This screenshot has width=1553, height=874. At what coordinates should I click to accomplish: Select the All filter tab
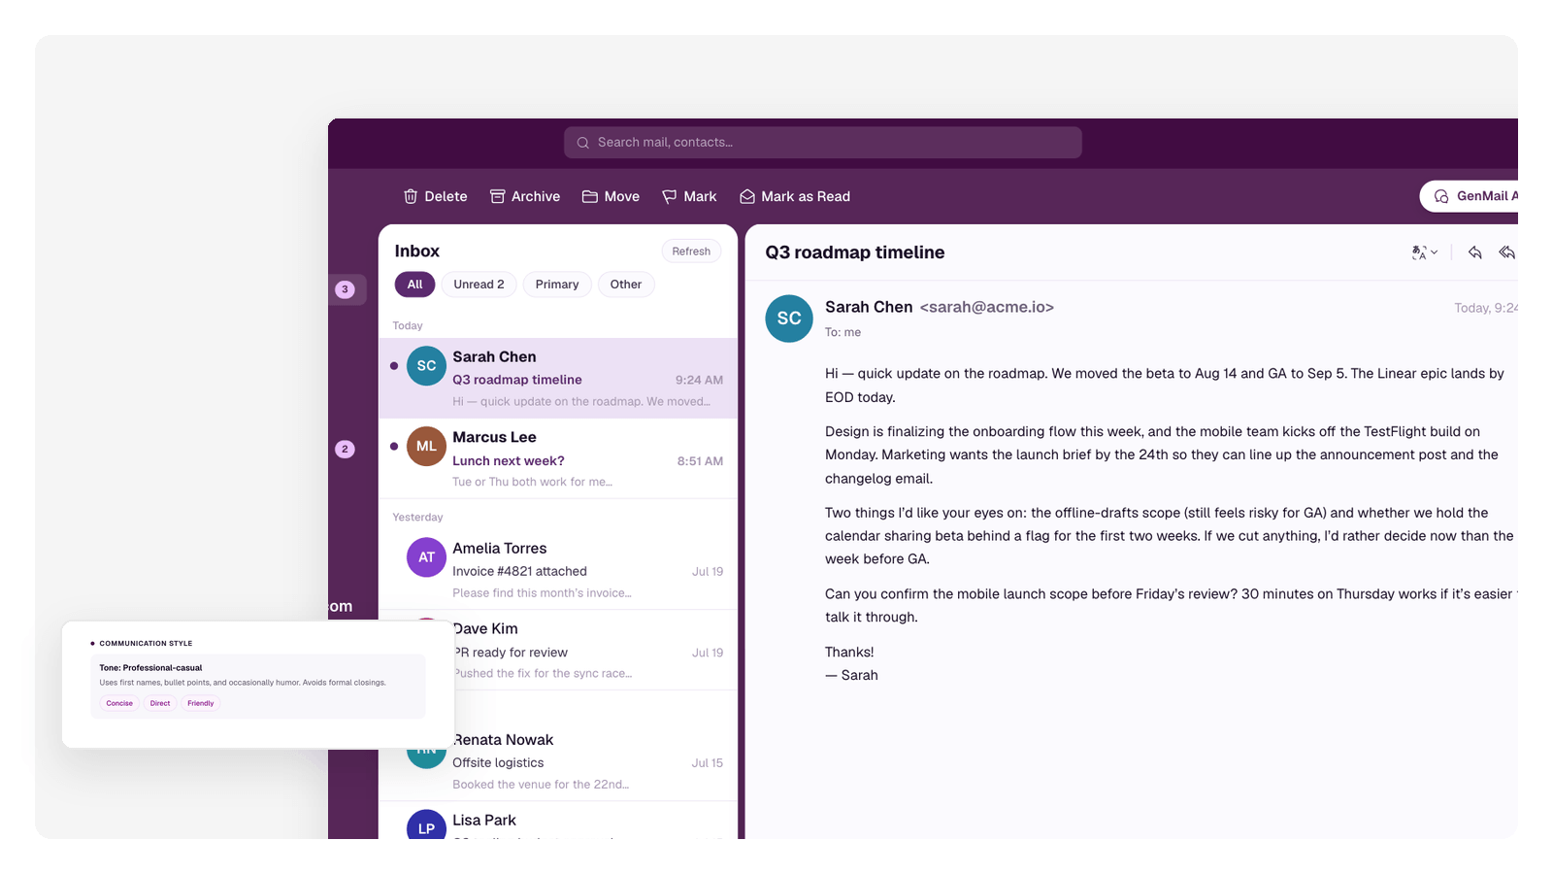point(414,285)
